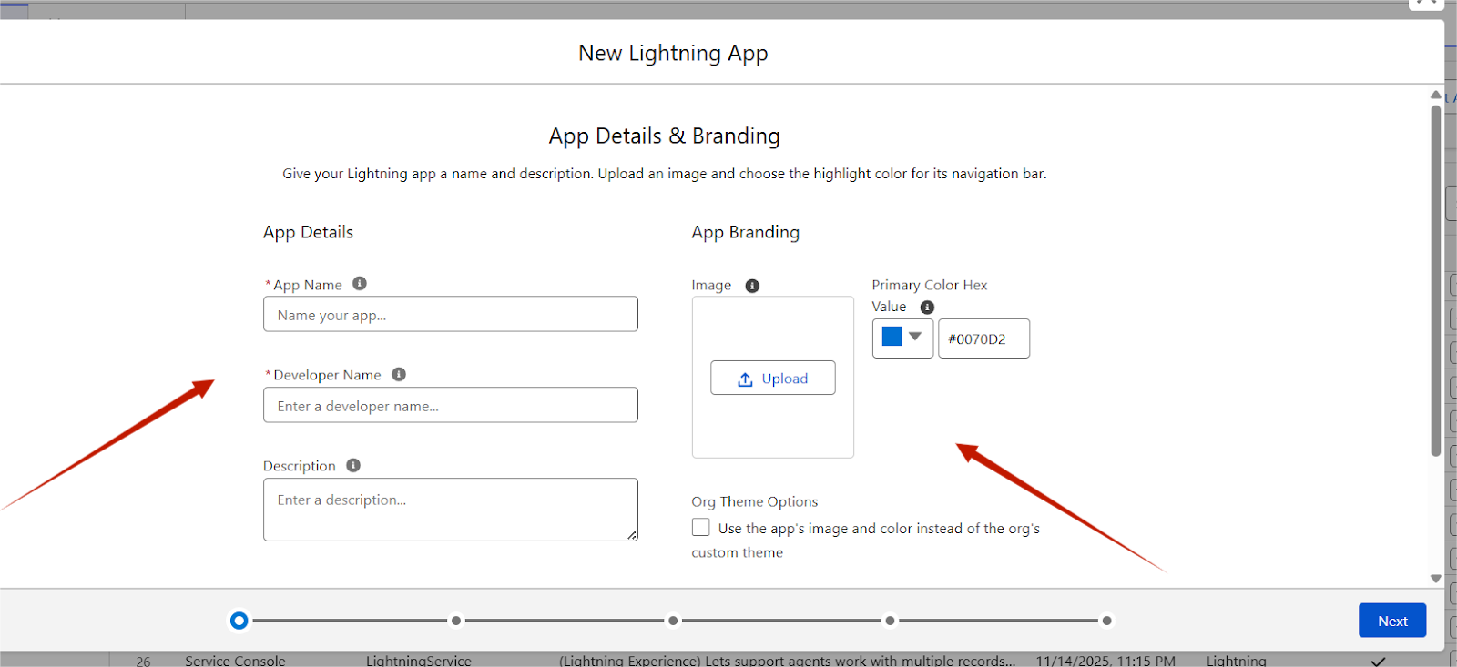Viewport: 1457px width, 667px height.
Task: Open the primary color picker dropdown arrow
Action: (x=915, y=337)
